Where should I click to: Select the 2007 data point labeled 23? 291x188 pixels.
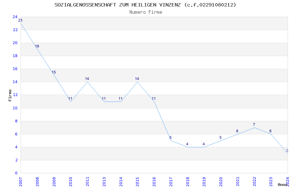20,20
